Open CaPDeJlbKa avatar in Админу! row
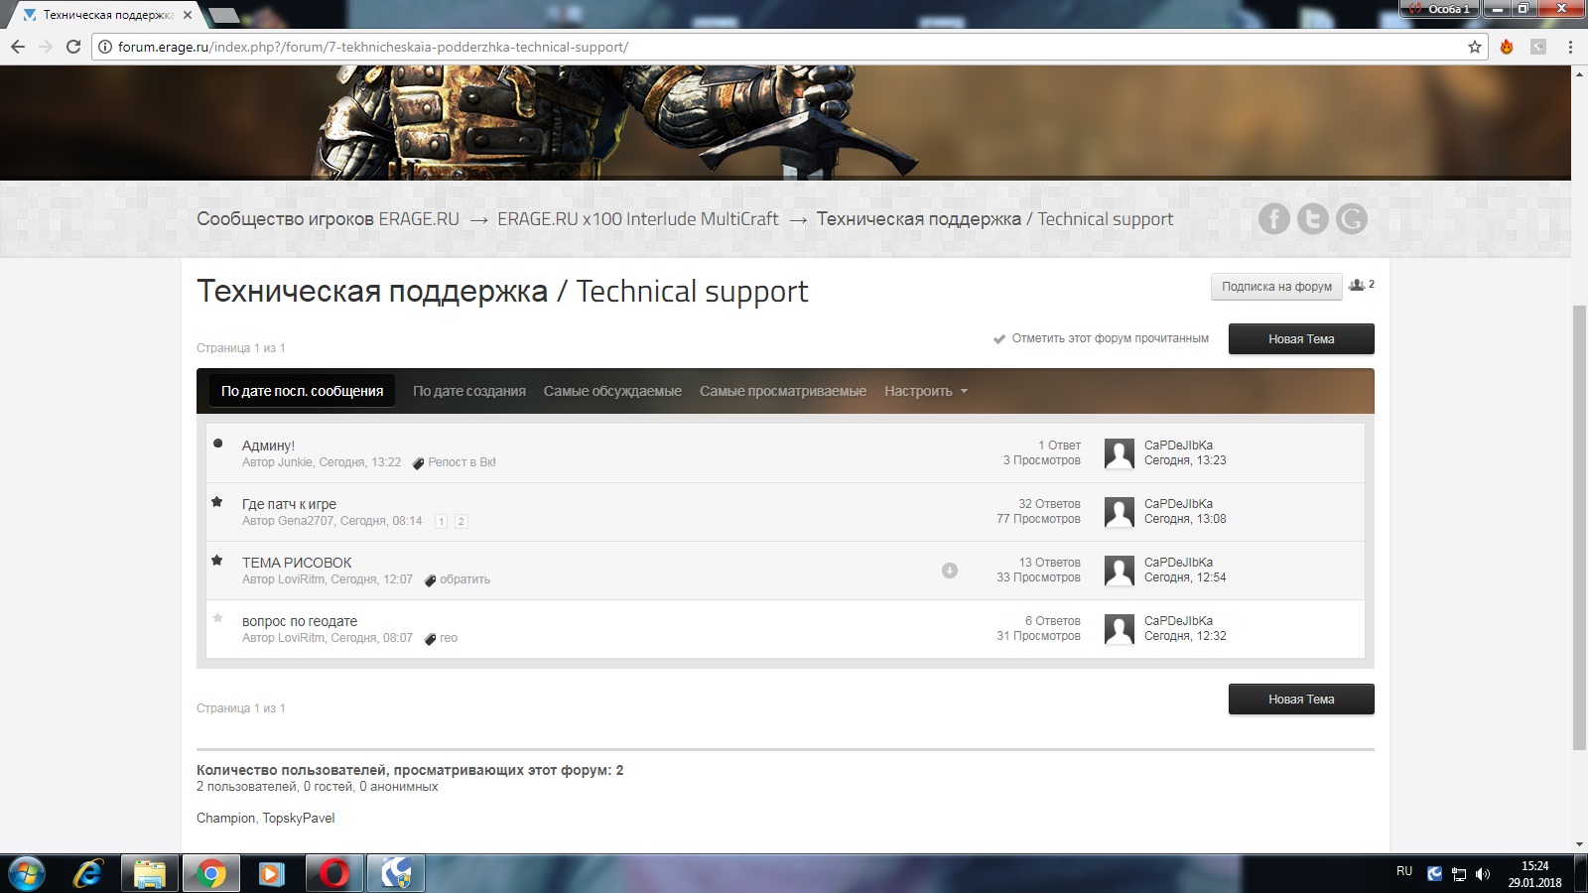Viewport: 1588px width, 893px height. point(1120,453)
